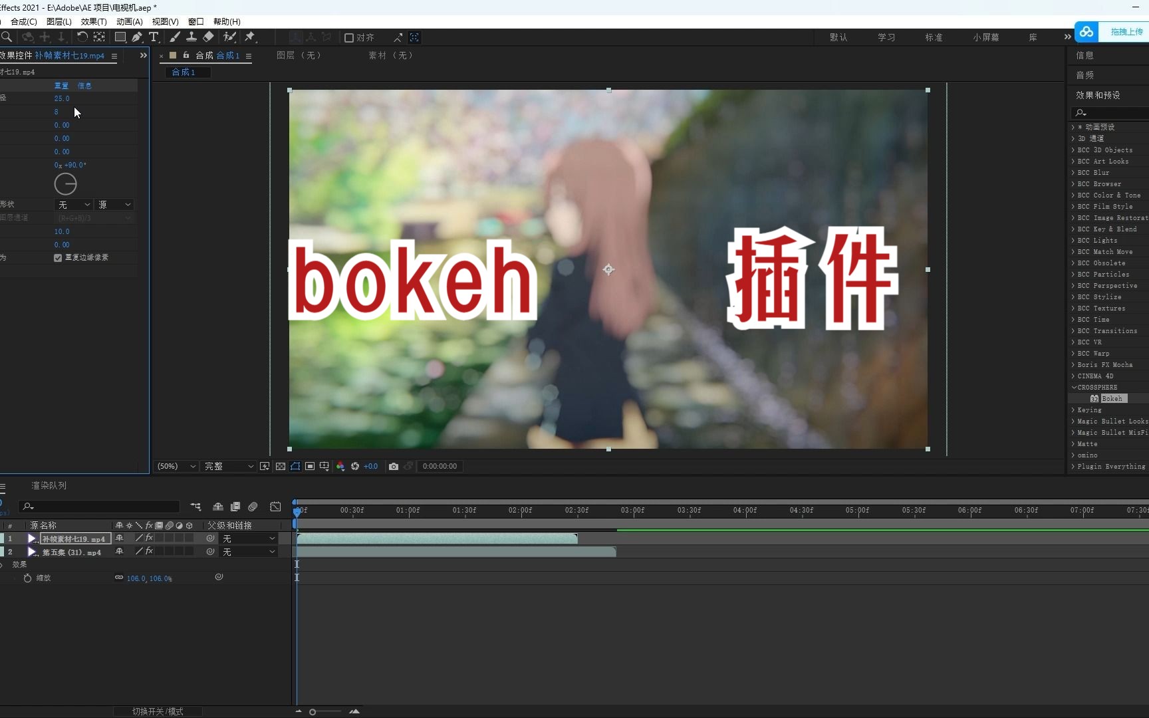The width and height of the screenshot is (1149, 718).
Task: Click the snapshot camera icon
Action: pyautogui.click(x=394, y=466)
